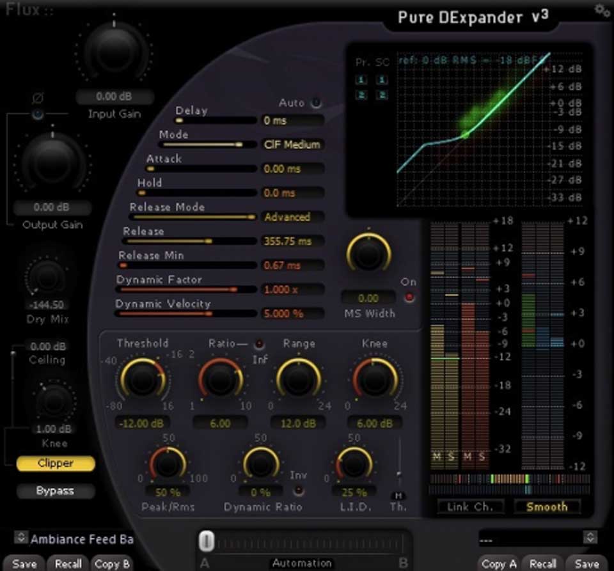Open the Release Mode dropdown set to Advanced
Viewport: 614px width, 571px height.
pos(292,217)
